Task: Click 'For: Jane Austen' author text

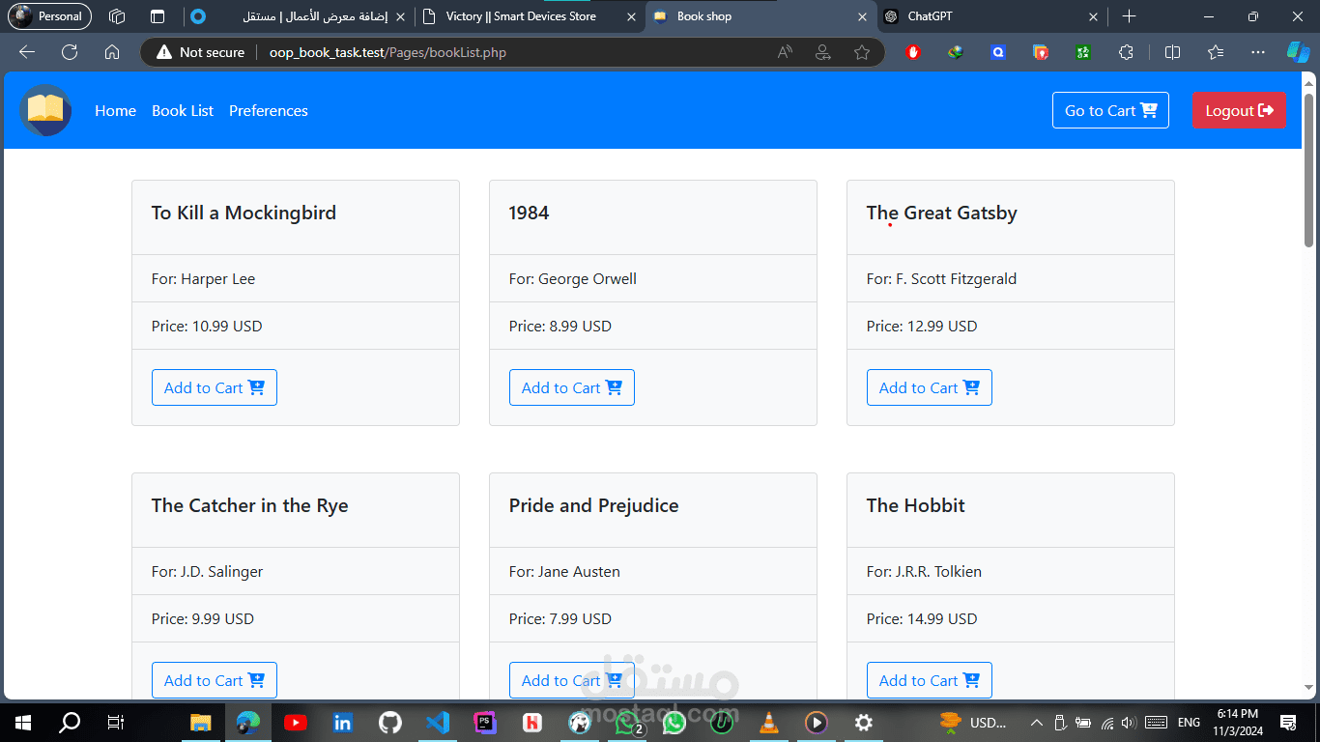Action: pyautogui.click(x=564, y=571)
